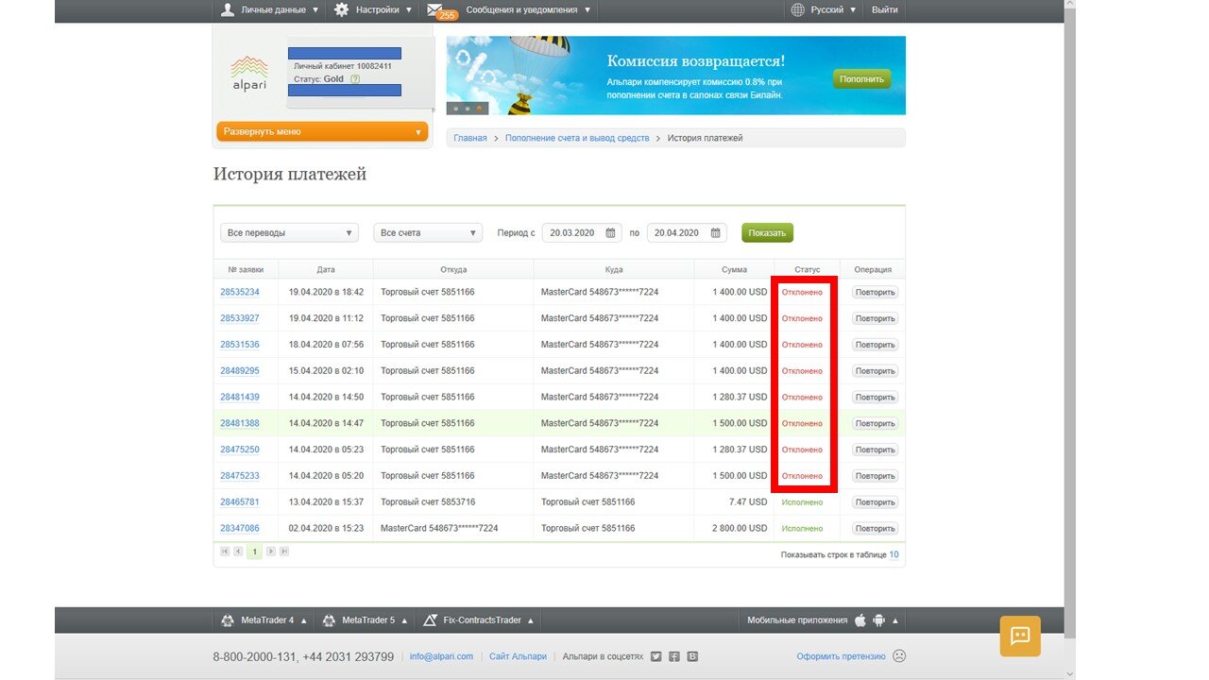Screen dimensions: 1209x680
Task: Click the Главная breadcrumb link
Action: 470,138
